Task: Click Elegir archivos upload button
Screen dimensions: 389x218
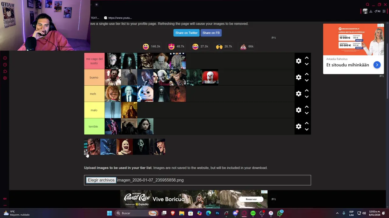Action: pos(101,180)
